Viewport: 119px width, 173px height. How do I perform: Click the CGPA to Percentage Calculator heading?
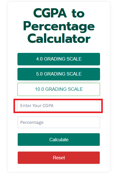pyautogui.click(x=59, y=26)
